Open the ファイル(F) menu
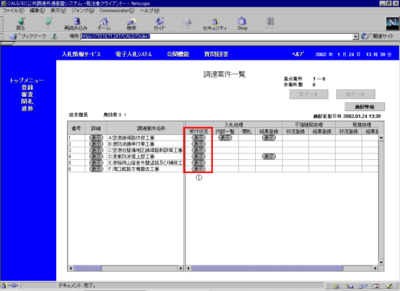The width and height of the screenshot is (400, 291). pyautogui.click(x=13, y=11)
